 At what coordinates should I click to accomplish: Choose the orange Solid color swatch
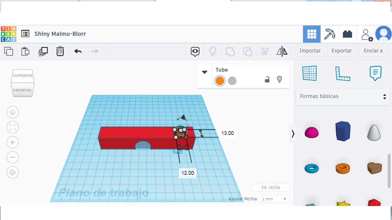tap(220, 81)
